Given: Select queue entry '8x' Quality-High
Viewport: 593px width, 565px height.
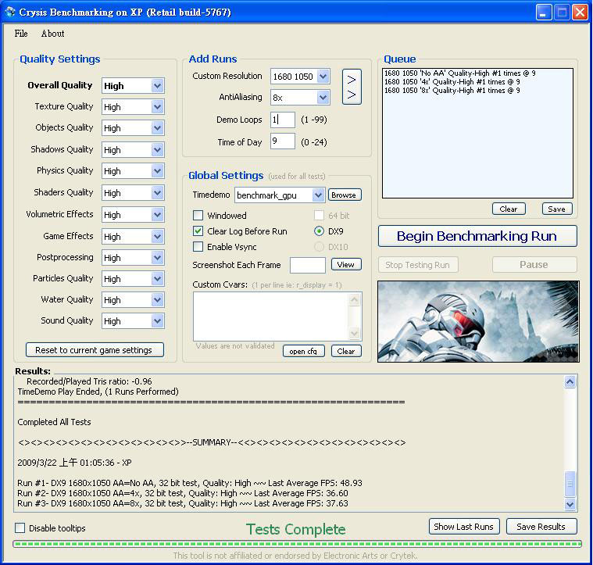Looking at the screenshot, I should coord(452,91).
